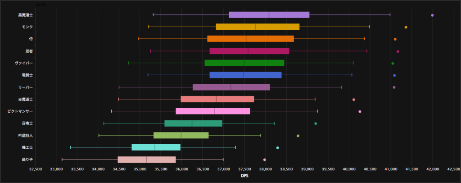Click the モンク yellow outlier point
The height and width of the screenshot is (183, 461).
(406, 27)
